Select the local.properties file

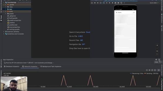tap(13, 27)
